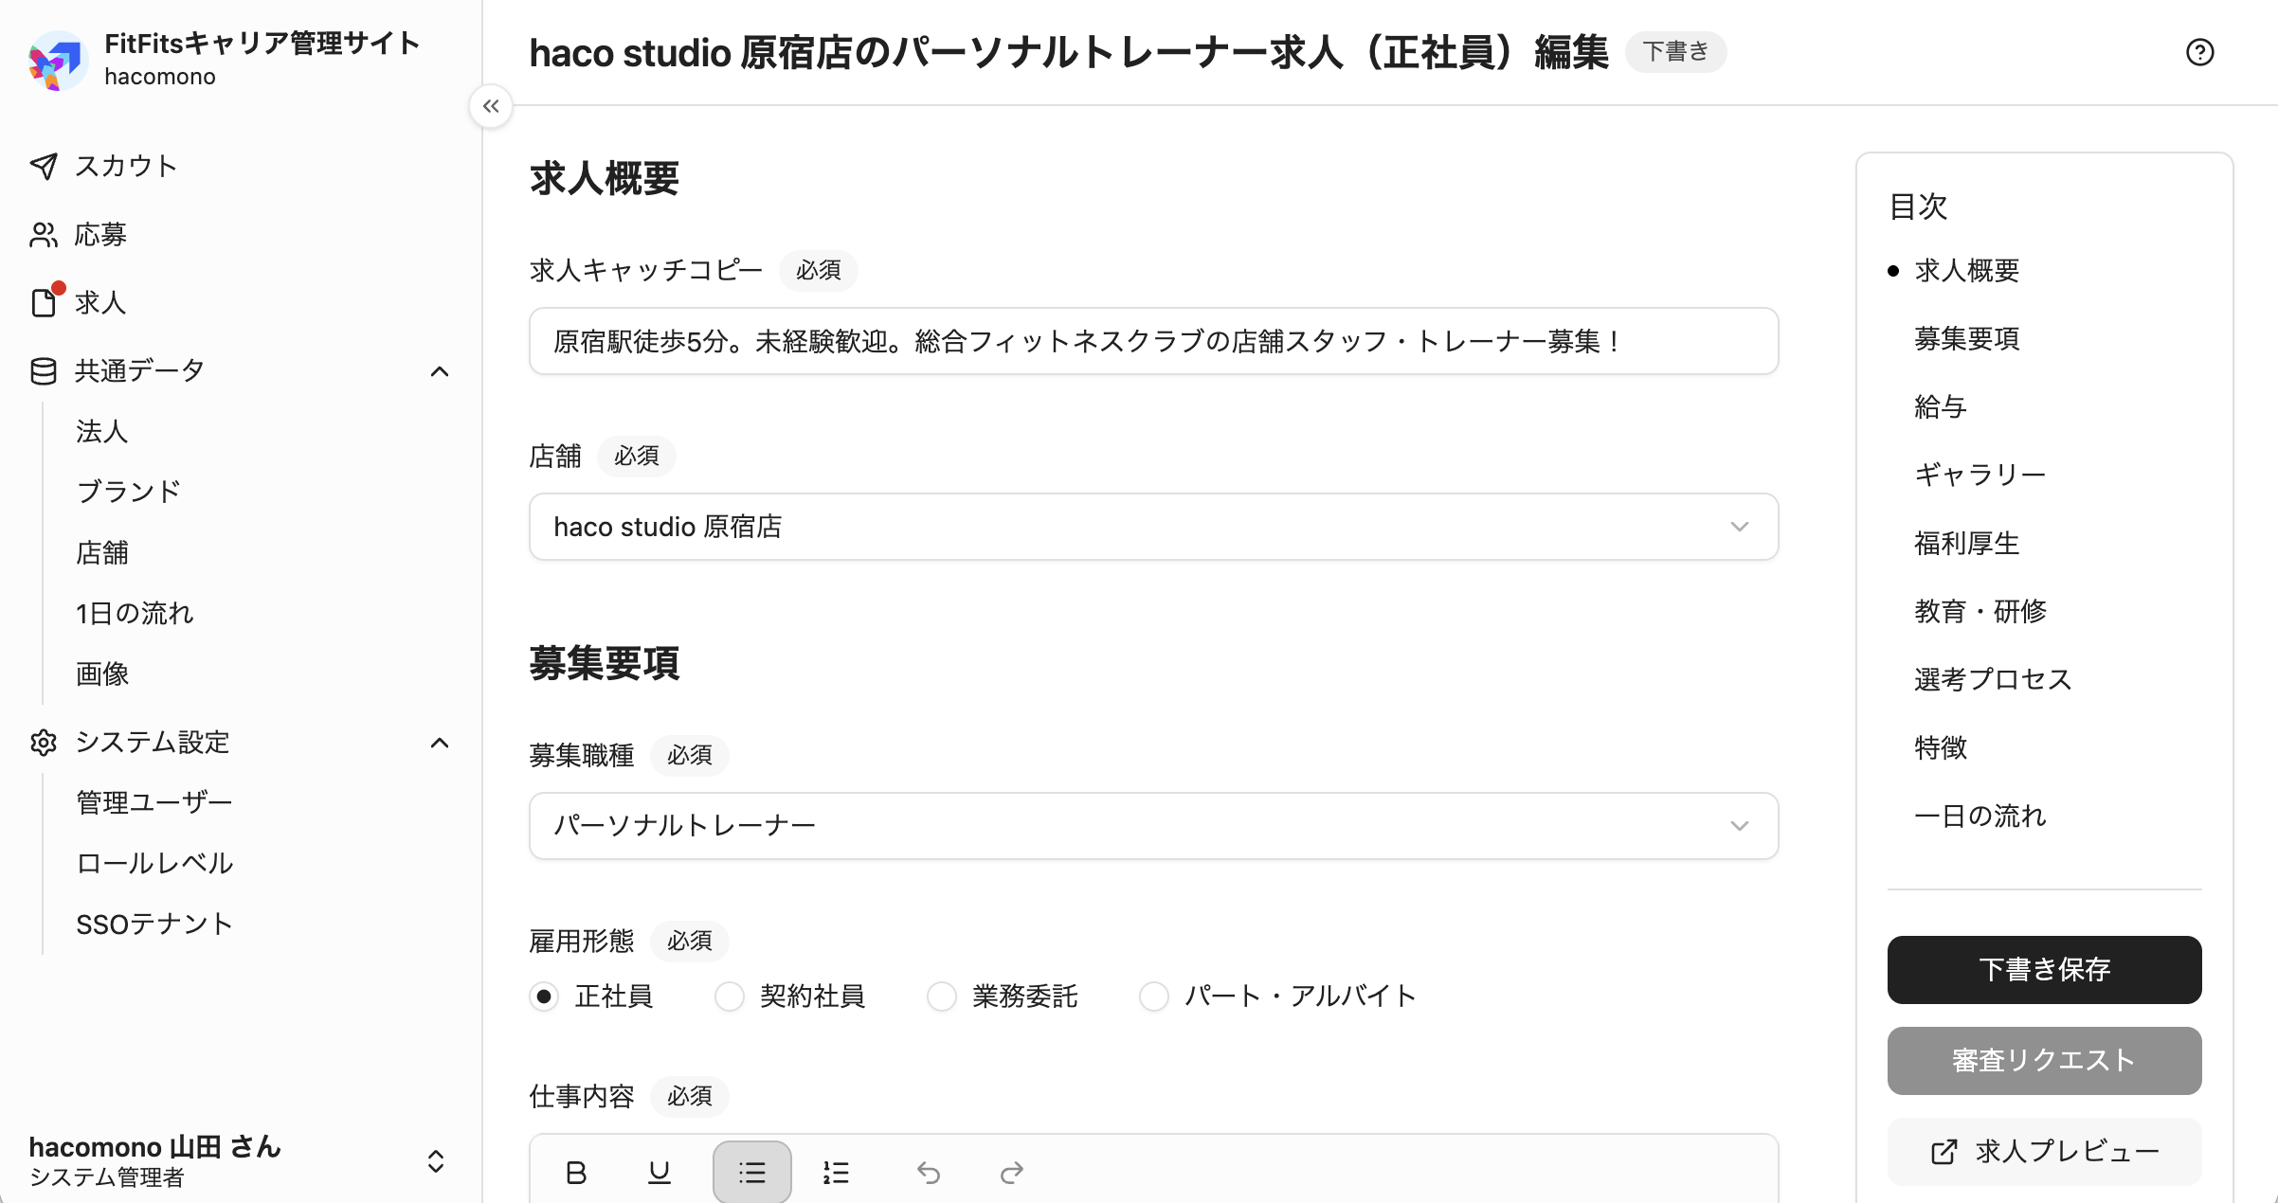Select the パート・アルバイト employment type
Image resolution: width=2278 pixels, height=1203 pixels.
[x=1154, y=997]
